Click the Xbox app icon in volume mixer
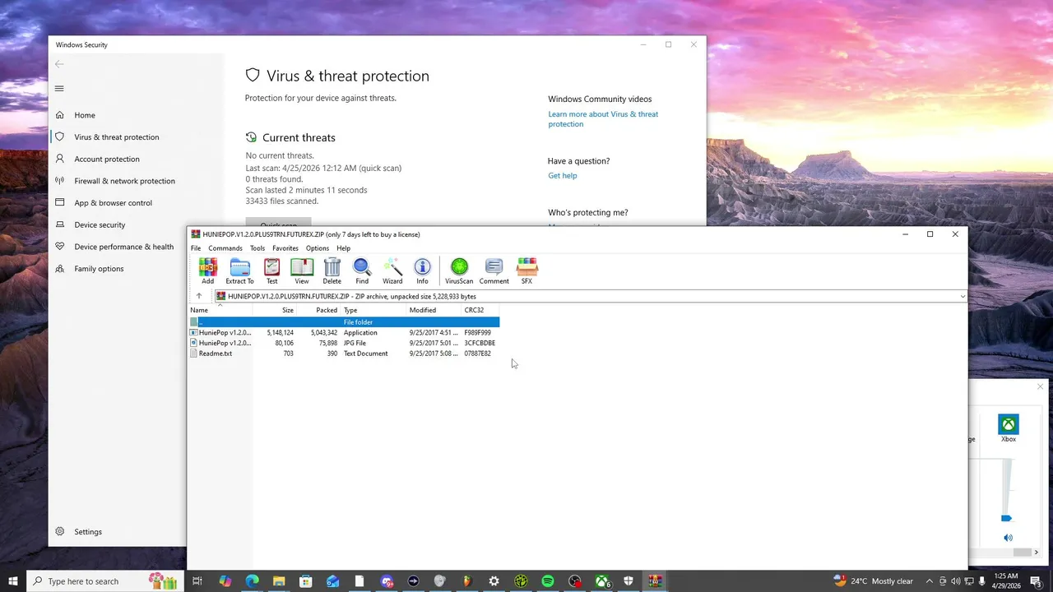The height and width of the screenshot is (592, 1053). pos(1008,424)
